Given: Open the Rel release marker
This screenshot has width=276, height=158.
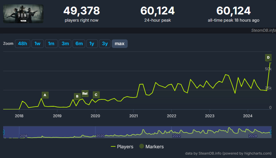Looking at the screenshot, I should click(85, 93).
